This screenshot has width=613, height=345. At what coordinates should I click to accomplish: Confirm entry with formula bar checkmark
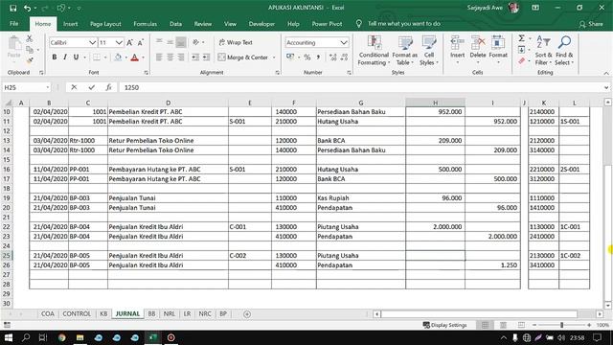tap(91, 87)
